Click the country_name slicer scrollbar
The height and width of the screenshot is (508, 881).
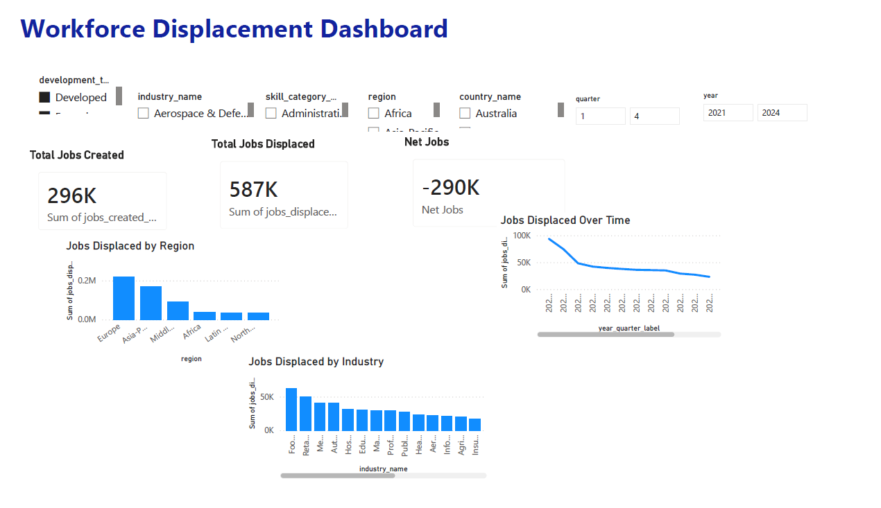tap(561, 110)
